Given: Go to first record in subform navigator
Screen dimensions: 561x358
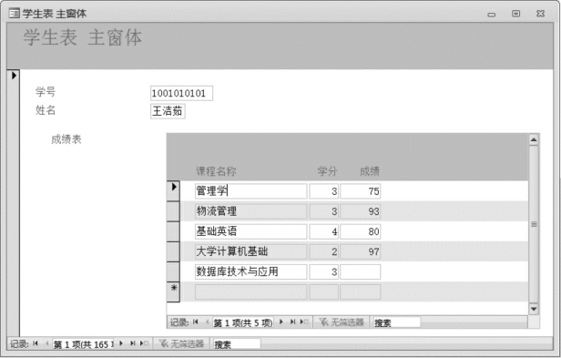Looking at the screenshot, I should pos(195,322).
